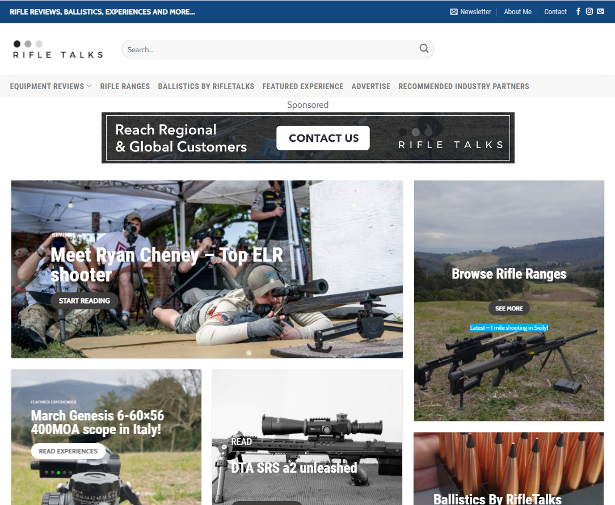Open the Newsletter link

click(471, 12)
